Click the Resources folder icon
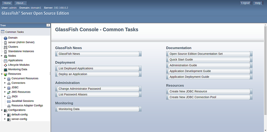The width and height of the screenshot is (267, 132). pyautogui.click(x=5, y=74)
